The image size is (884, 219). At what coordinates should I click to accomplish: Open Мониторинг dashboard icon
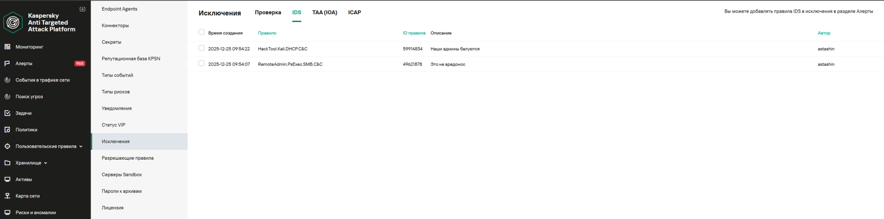tap(7, 47)
